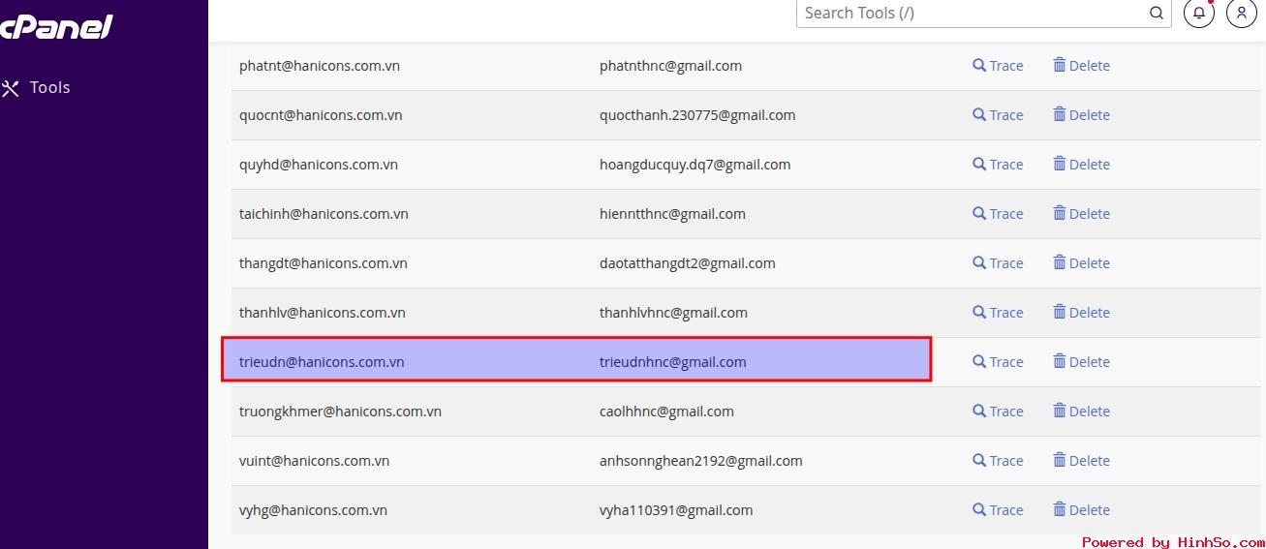The image size is (1266, 549).
Task: Select the destination vyha110391@gmail.com
Action: 676,510
